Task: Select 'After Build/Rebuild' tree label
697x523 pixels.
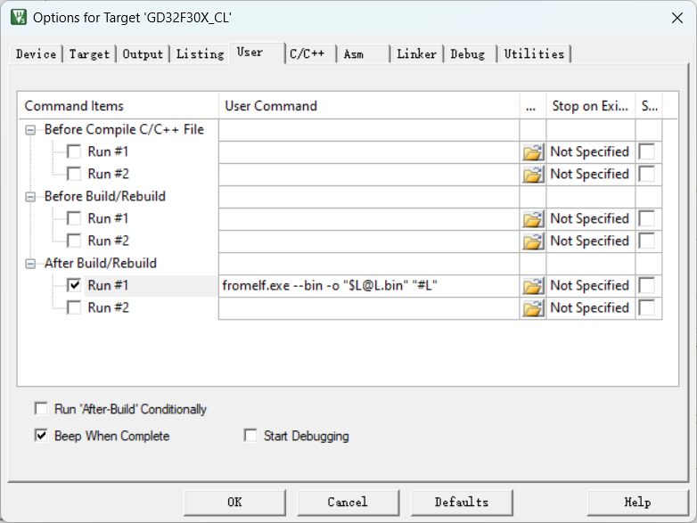Action: pos(101,263)
